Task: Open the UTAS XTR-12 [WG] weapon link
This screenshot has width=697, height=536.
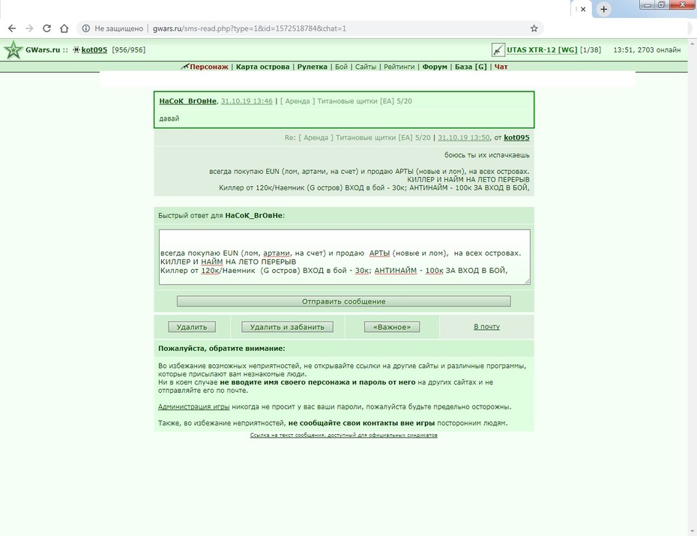Action: pyautogui.click(x=542, y=49)
